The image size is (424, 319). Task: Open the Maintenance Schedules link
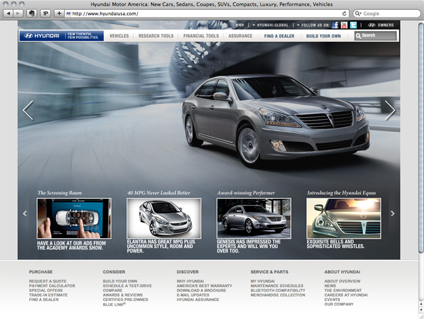pos(277,286)
